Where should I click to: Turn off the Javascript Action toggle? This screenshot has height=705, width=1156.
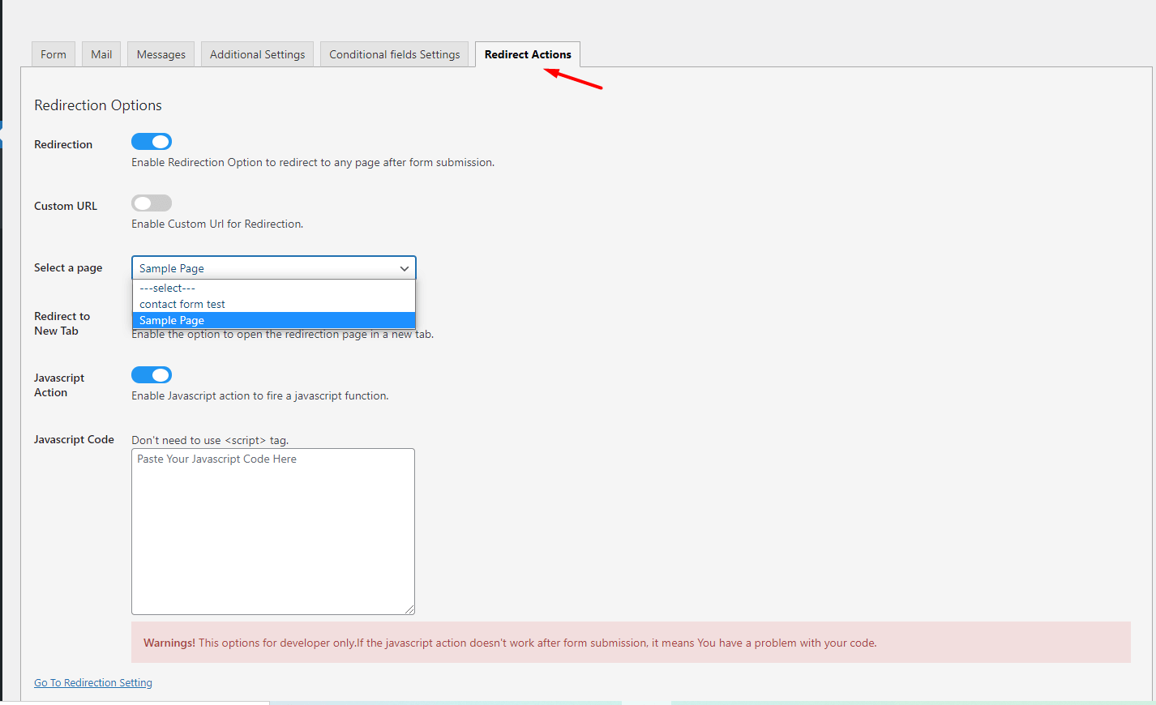tap(152, 375)
